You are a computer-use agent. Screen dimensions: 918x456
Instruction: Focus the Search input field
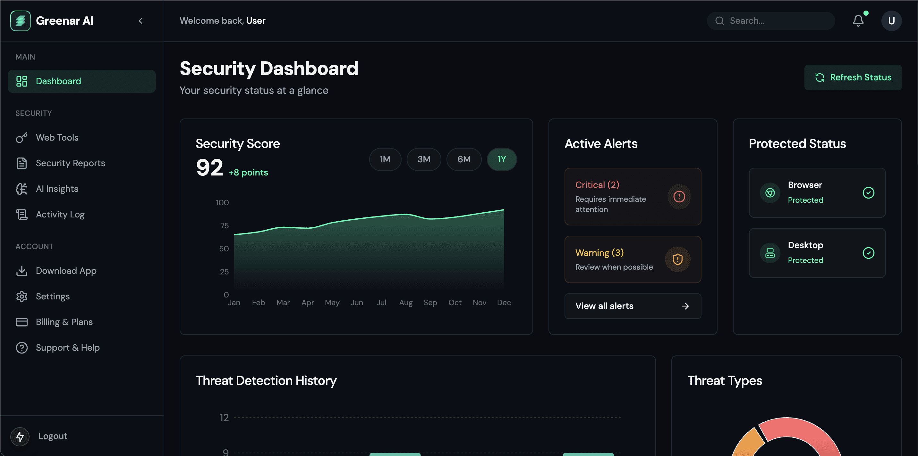[771, 20]
